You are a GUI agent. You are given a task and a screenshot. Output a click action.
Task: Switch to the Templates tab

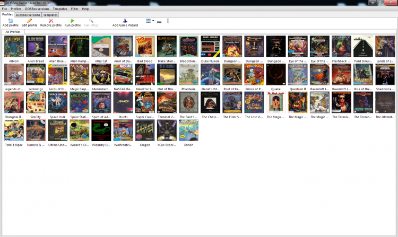(50, 15)
